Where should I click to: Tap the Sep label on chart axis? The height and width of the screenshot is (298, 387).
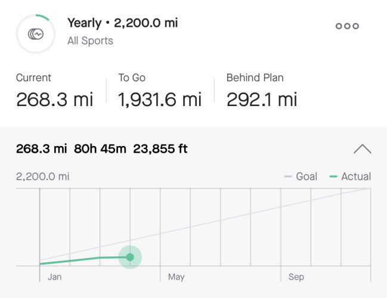[296, 277]
